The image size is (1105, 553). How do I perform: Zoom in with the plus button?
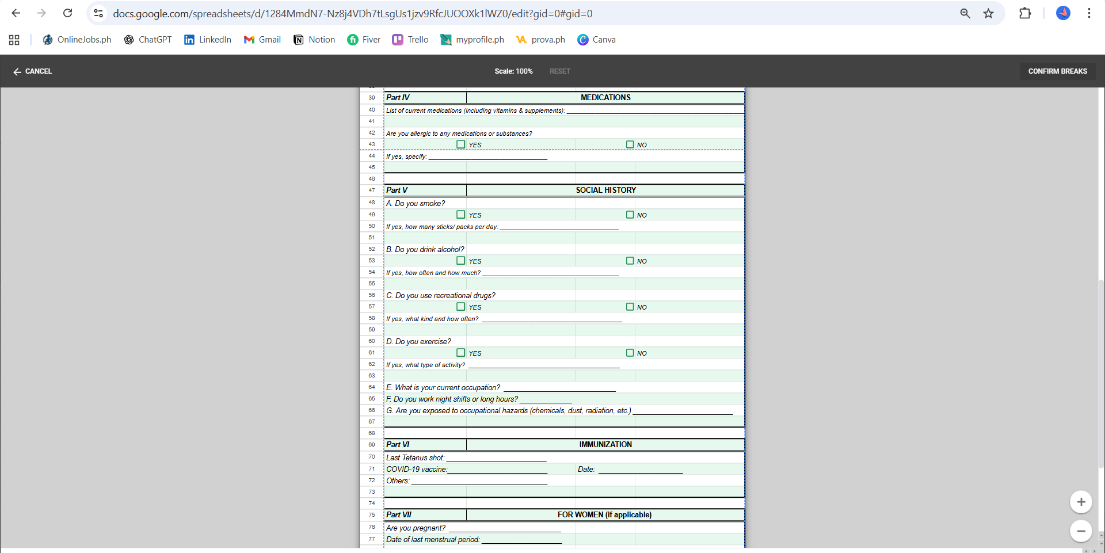pyautogui.click(x=1081, y=502)
